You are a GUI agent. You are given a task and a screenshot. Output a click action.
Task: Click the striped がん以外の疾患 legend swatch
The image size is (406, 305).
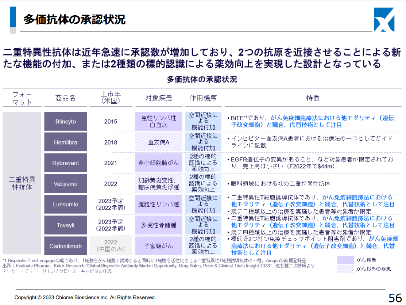click(x=345, y=269)
